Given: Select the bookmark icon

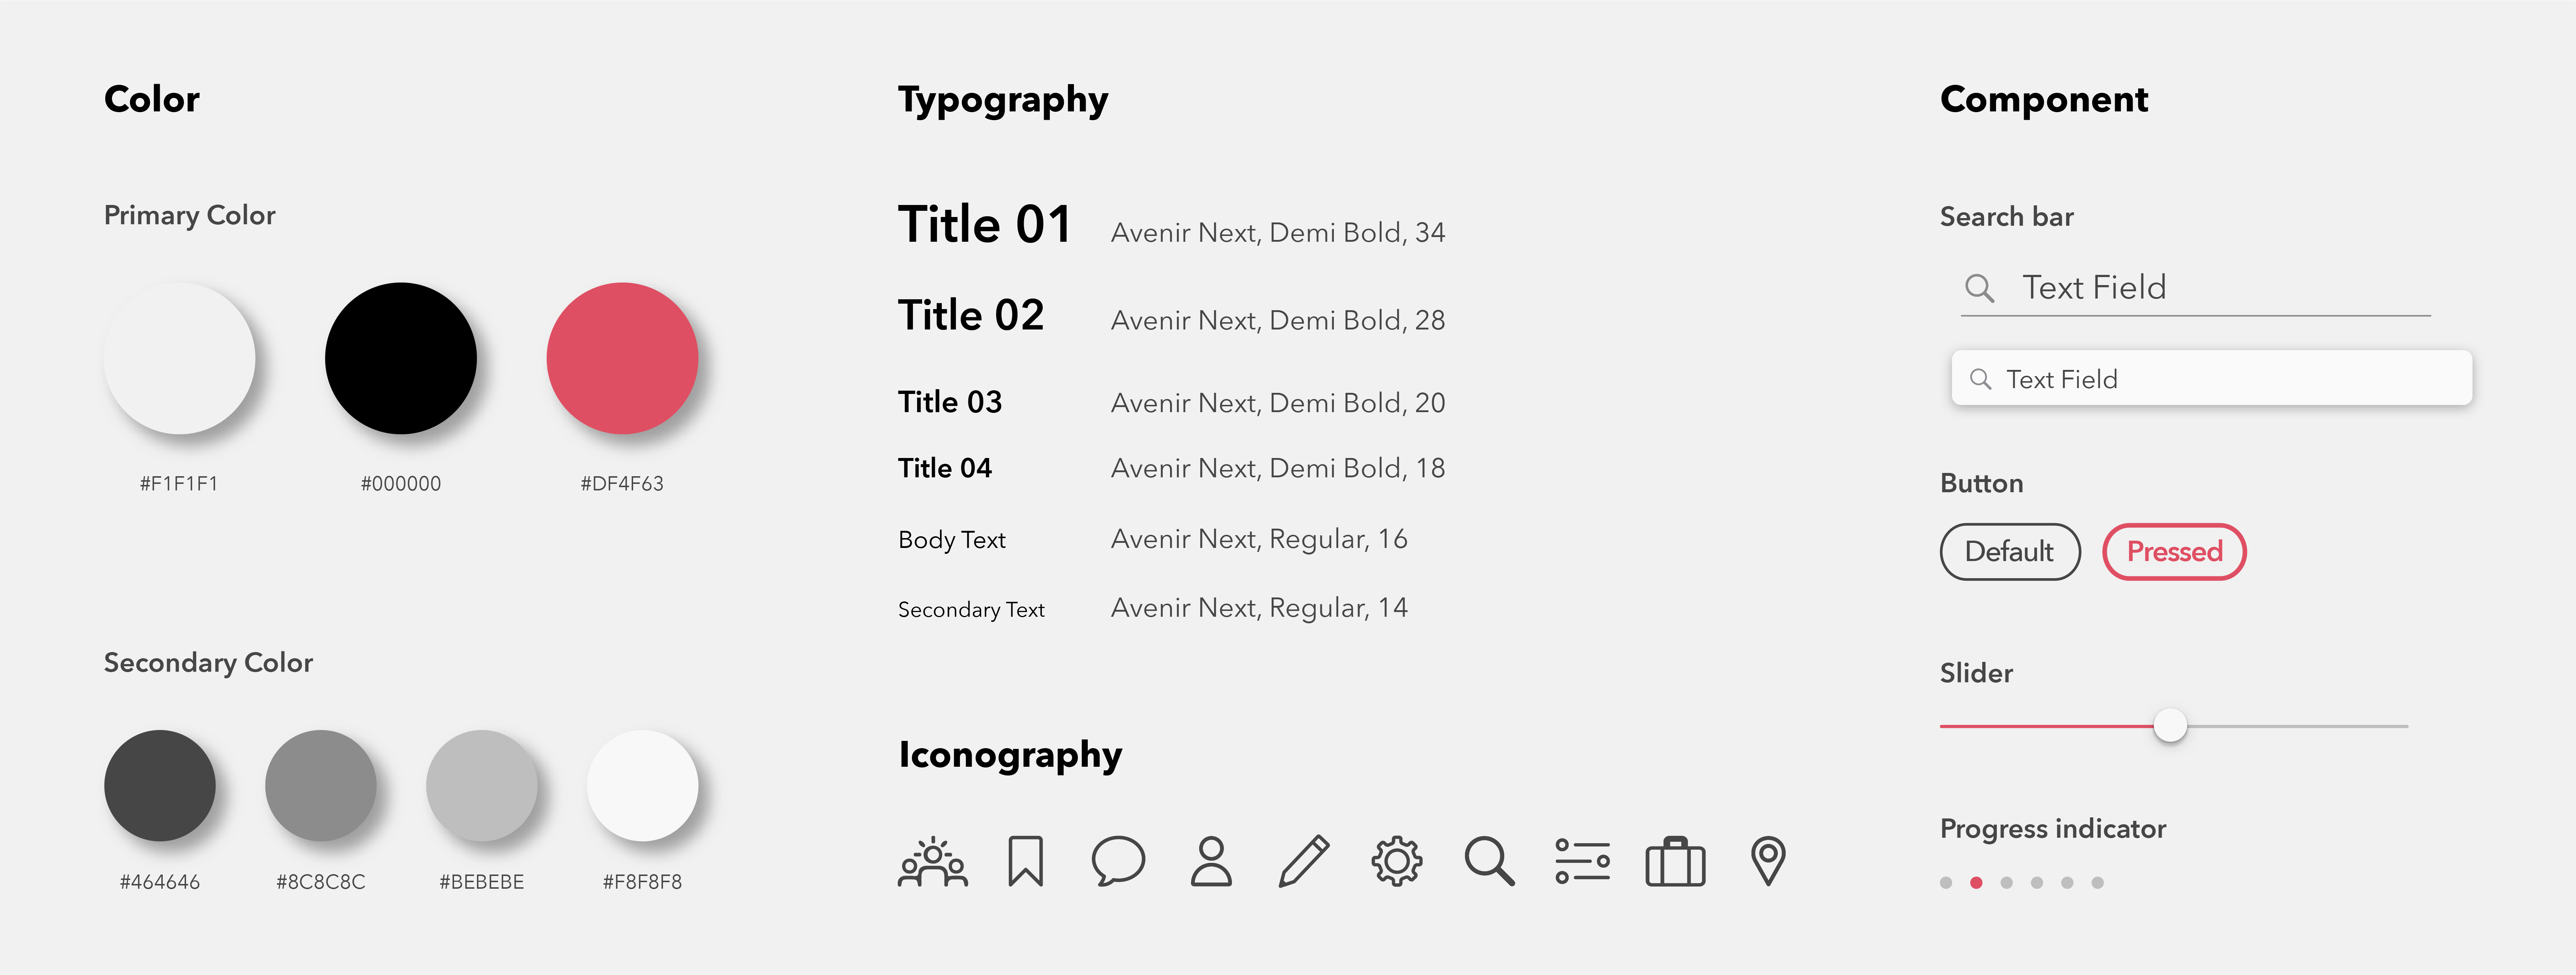Looking at the screenshot, I should tap(1025, 861).
